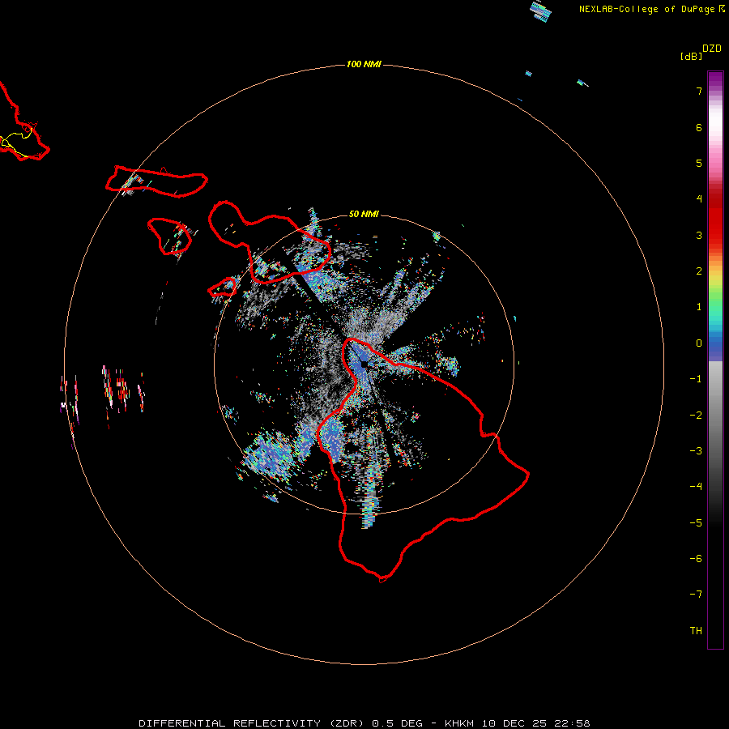The height and width of the screenshot is (729, 729).
Task: Select the 3 dB scale label
Action: (699, 235)
